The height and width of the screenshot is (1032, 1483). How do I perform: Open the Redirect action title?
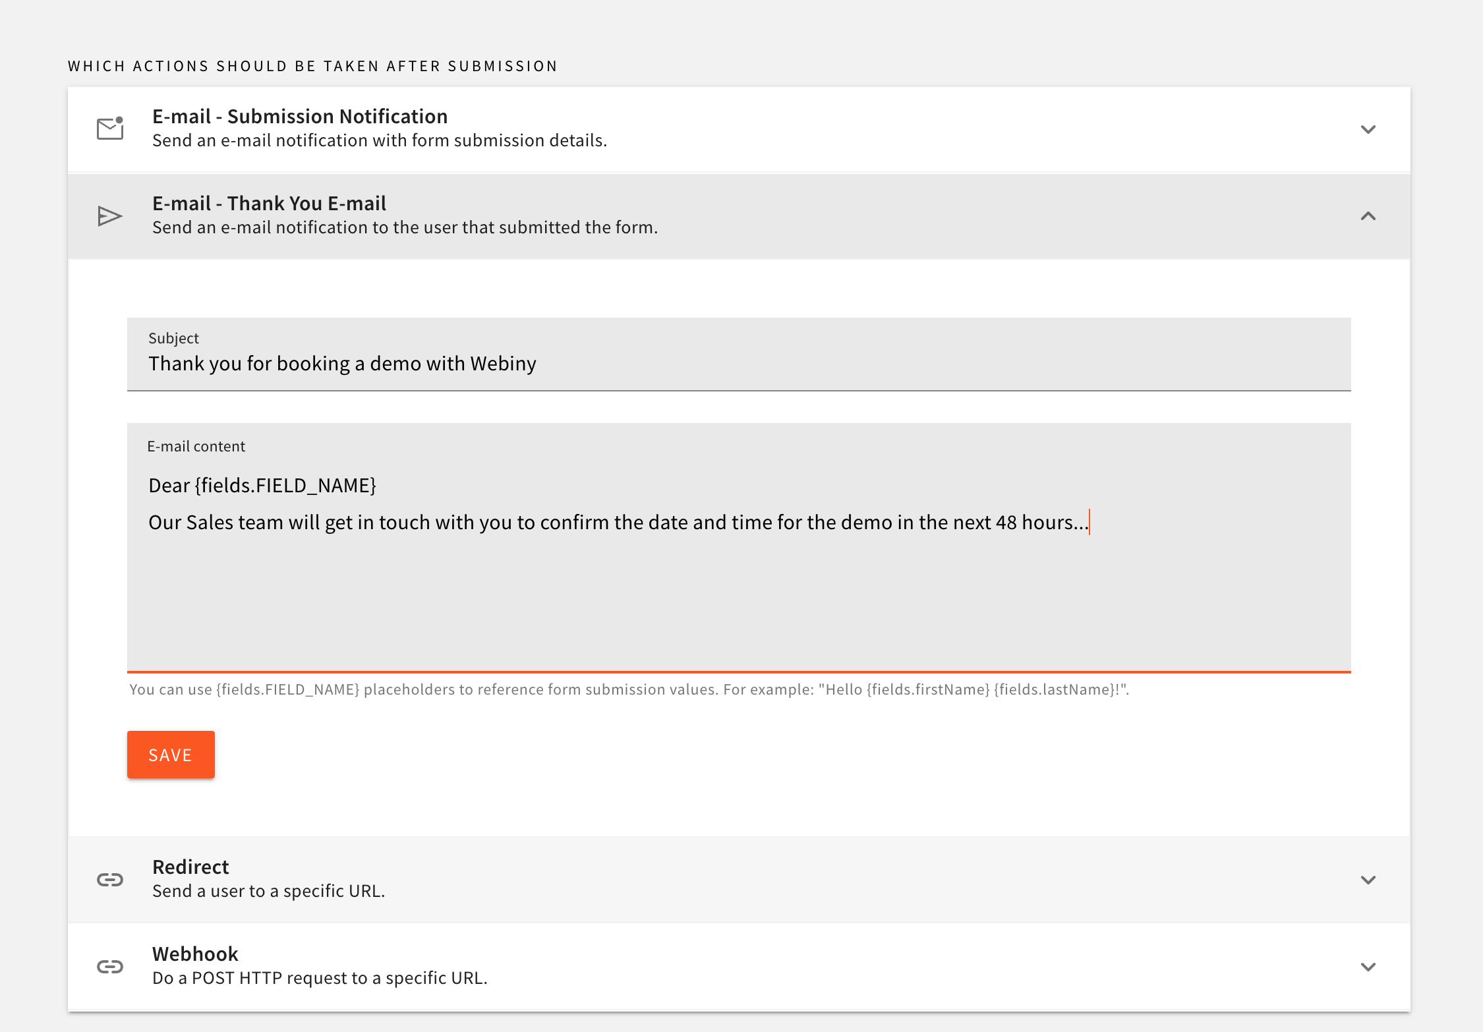point(190,867)
